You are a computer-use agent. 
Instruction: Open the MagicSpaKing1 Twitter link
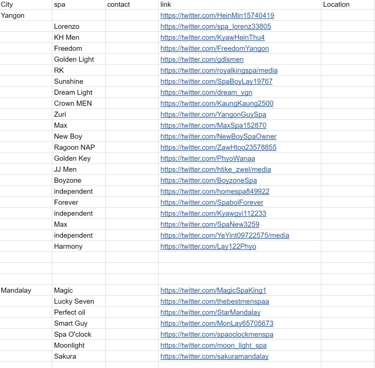click(x=213, y=290)
